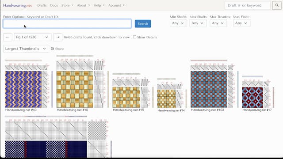Open the Account menu
Screen dimensions: 283x159
point(116,5)
